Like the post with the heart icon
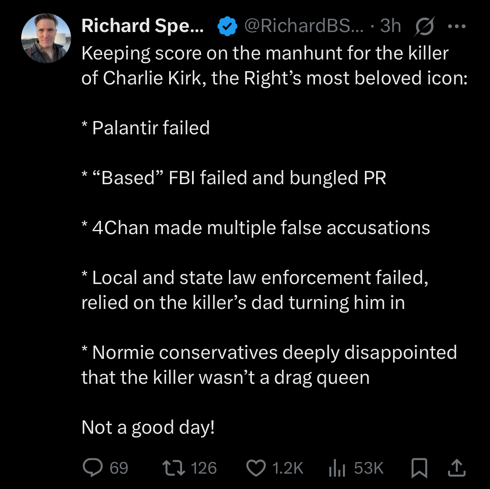The width and height of the screenshot is (490, 489). click(x=256, y=468)
